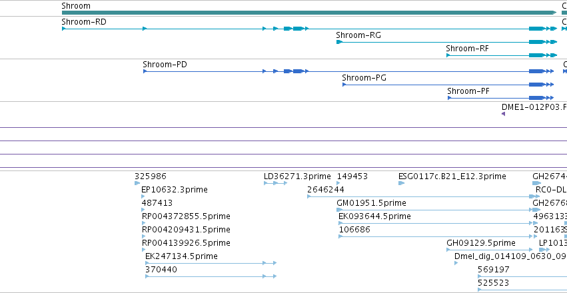
Task: Click the Shroom-PG coding feature
Action: (448, 85)
